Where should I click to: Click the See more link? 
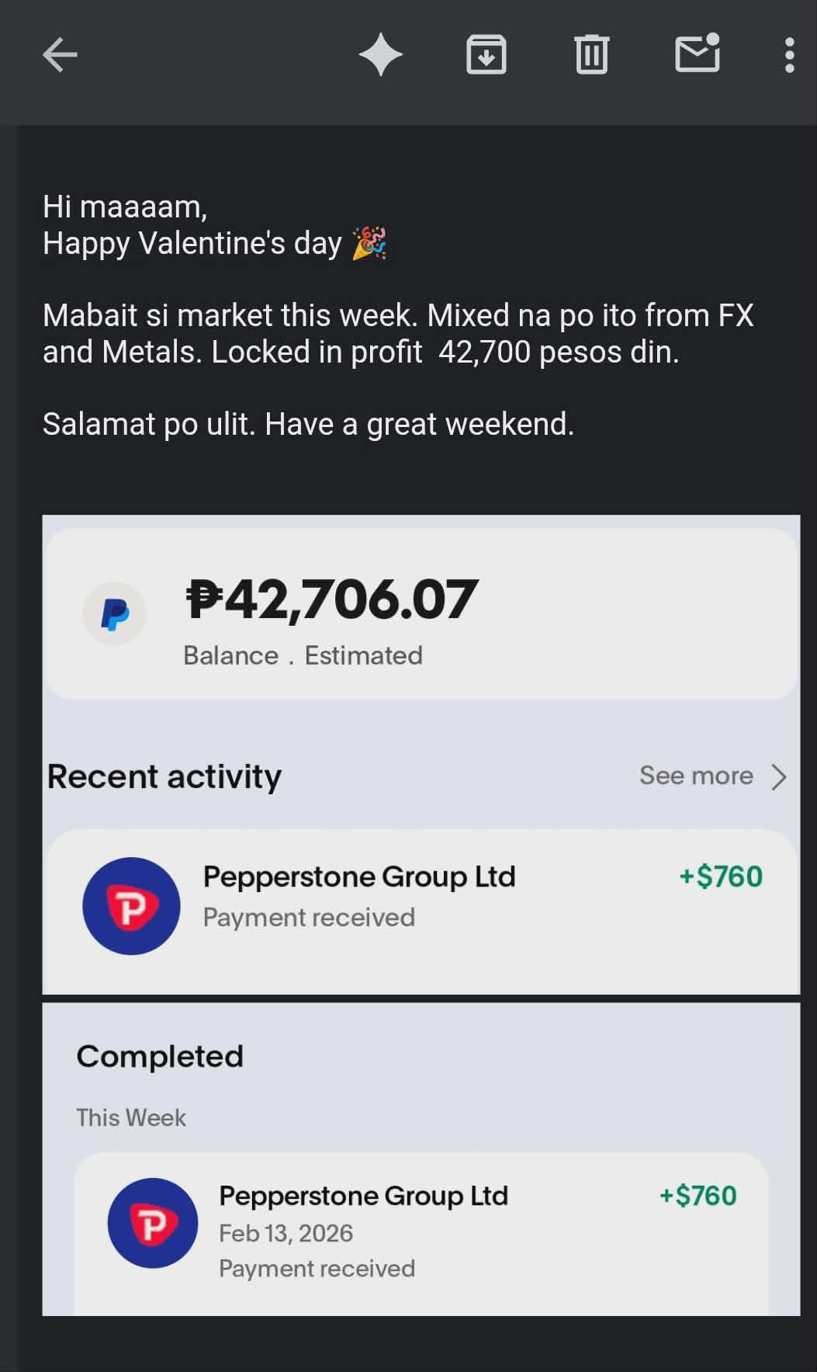tap(696, 776)
